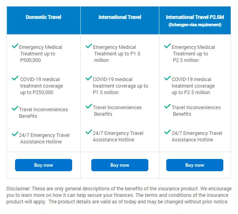Click checkmark beside COVID-19 coverage P1.5 million
The width and height of the screenshot is (238, 214).
tap(89, 78)
